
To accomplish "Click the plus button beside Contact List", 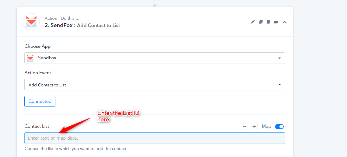I will coord(254,127).
